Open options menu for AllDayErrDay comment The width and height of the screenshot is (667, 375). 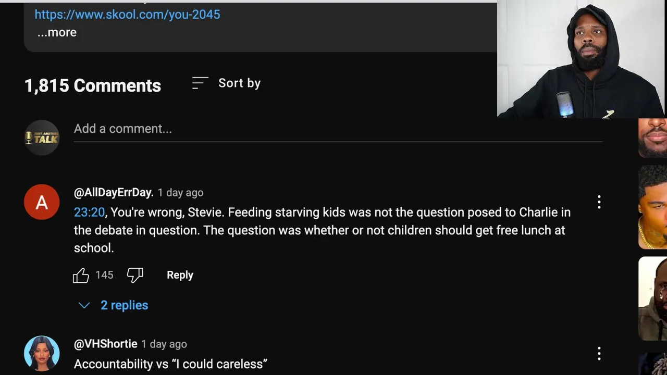599,202
